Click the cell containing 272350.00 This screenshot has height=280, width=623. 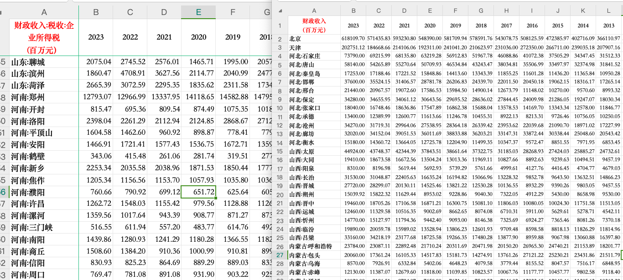pos(532,48)
